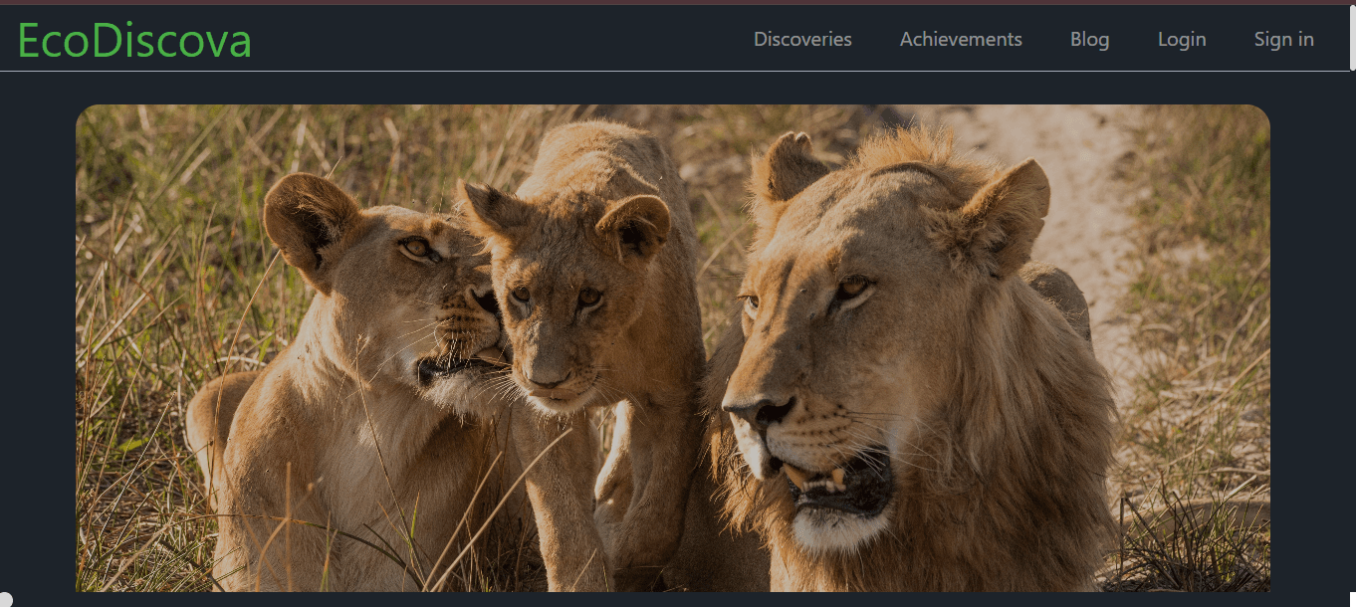Click the horizontal scrollbar handle
The height and width of the screenshot is (607, 1356).
[6, 599]
